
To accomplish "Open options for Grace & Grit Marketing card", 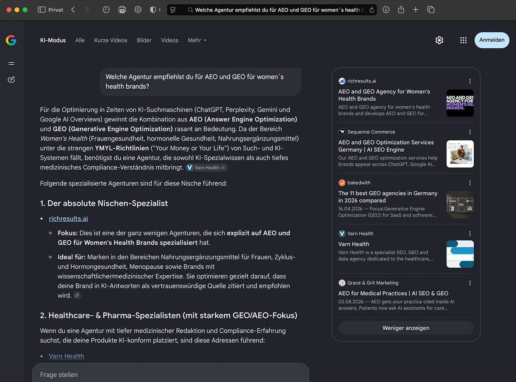I will click(x=470, y=283).
